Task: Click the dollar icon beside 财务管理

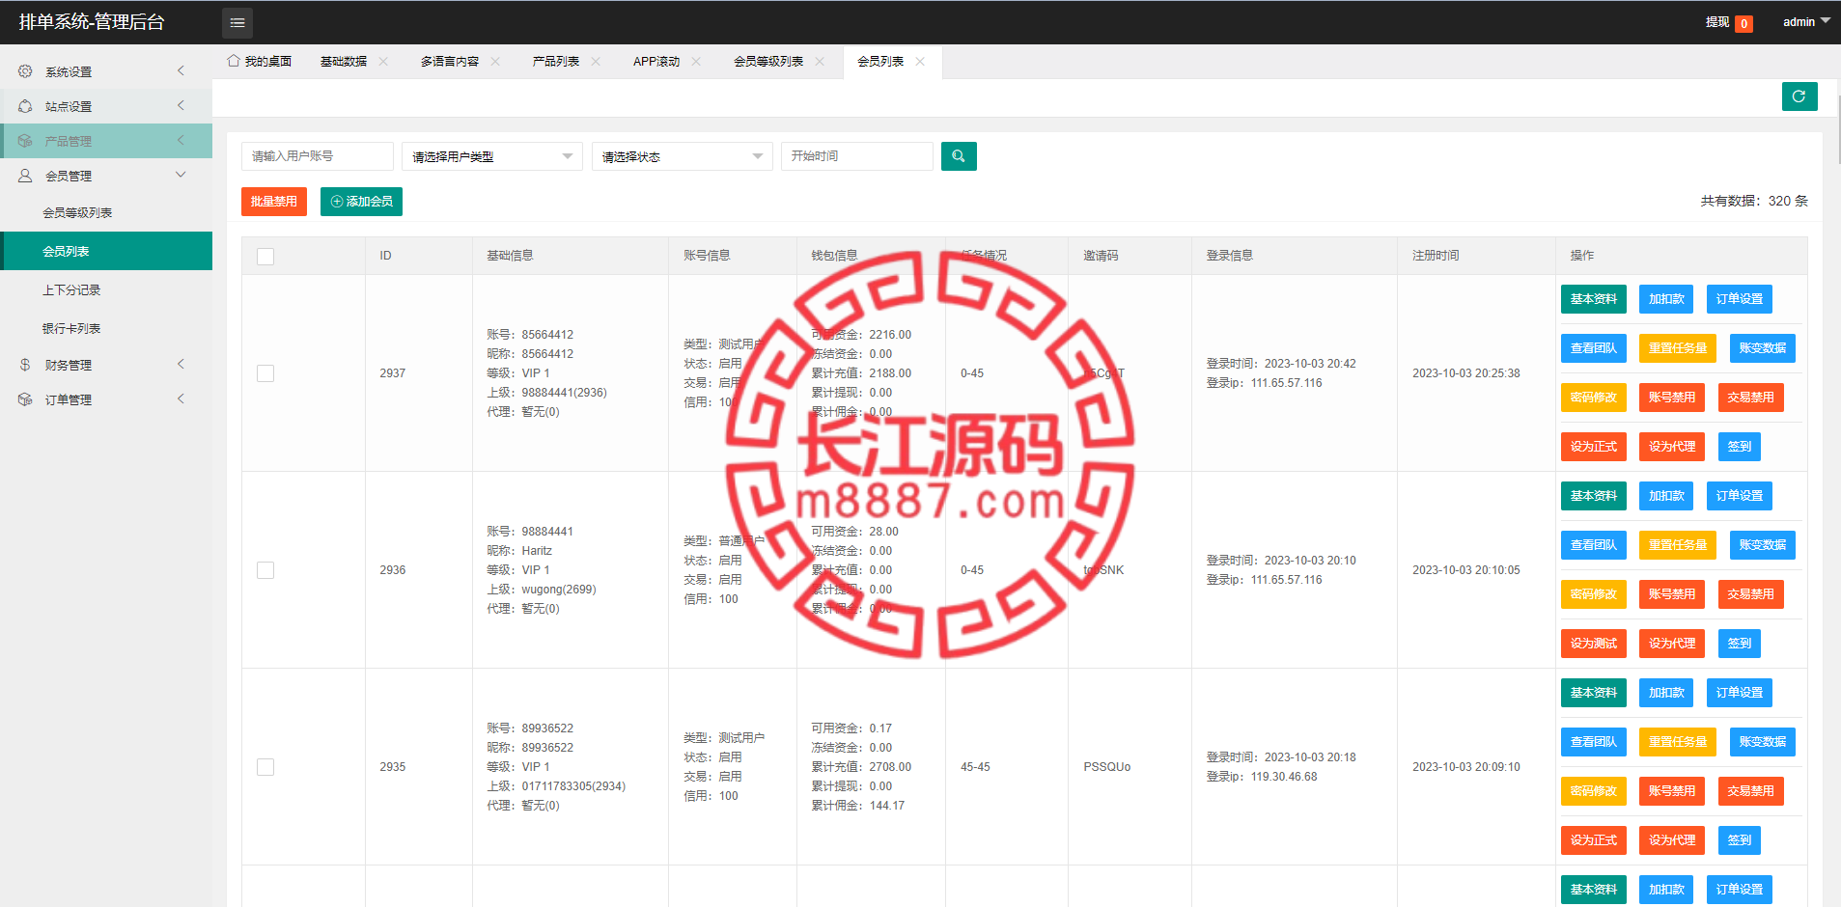Action: [x=25, y=365]
